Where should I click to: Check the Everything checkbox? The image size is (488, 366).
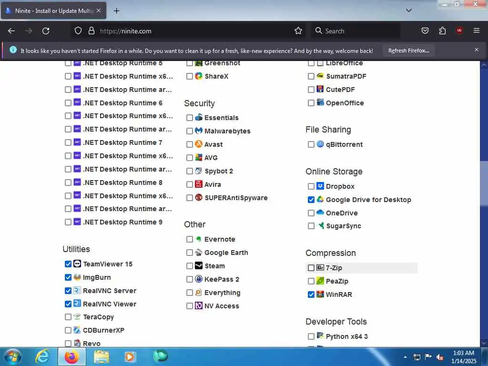pyautogui.click(x=190, y=293)
